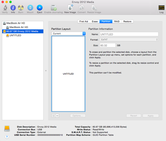The width and height of the screenshot is (166, 141).
Task: Open the RAID tab
Action: [117, 21]
